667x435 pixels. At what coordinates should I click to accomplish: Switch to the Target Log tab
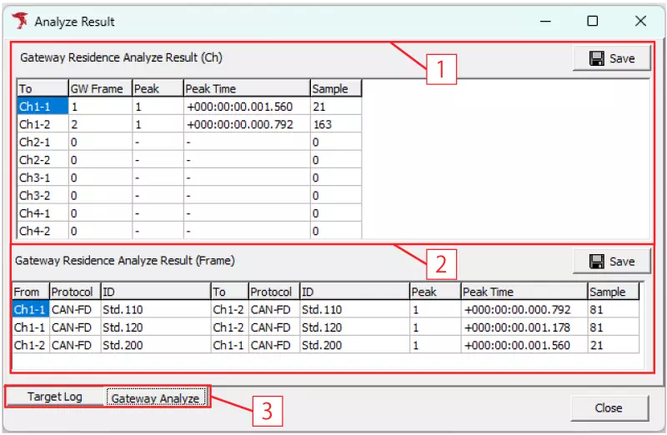[55, 397]
